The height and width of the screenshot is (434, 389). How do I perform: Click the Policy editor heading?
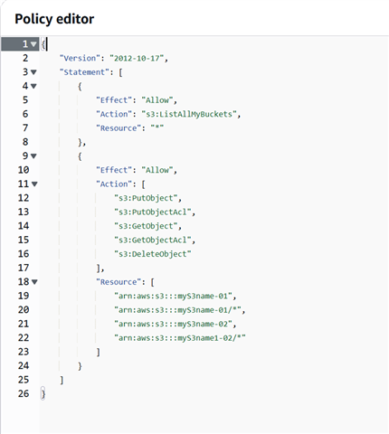pos(54,19)
